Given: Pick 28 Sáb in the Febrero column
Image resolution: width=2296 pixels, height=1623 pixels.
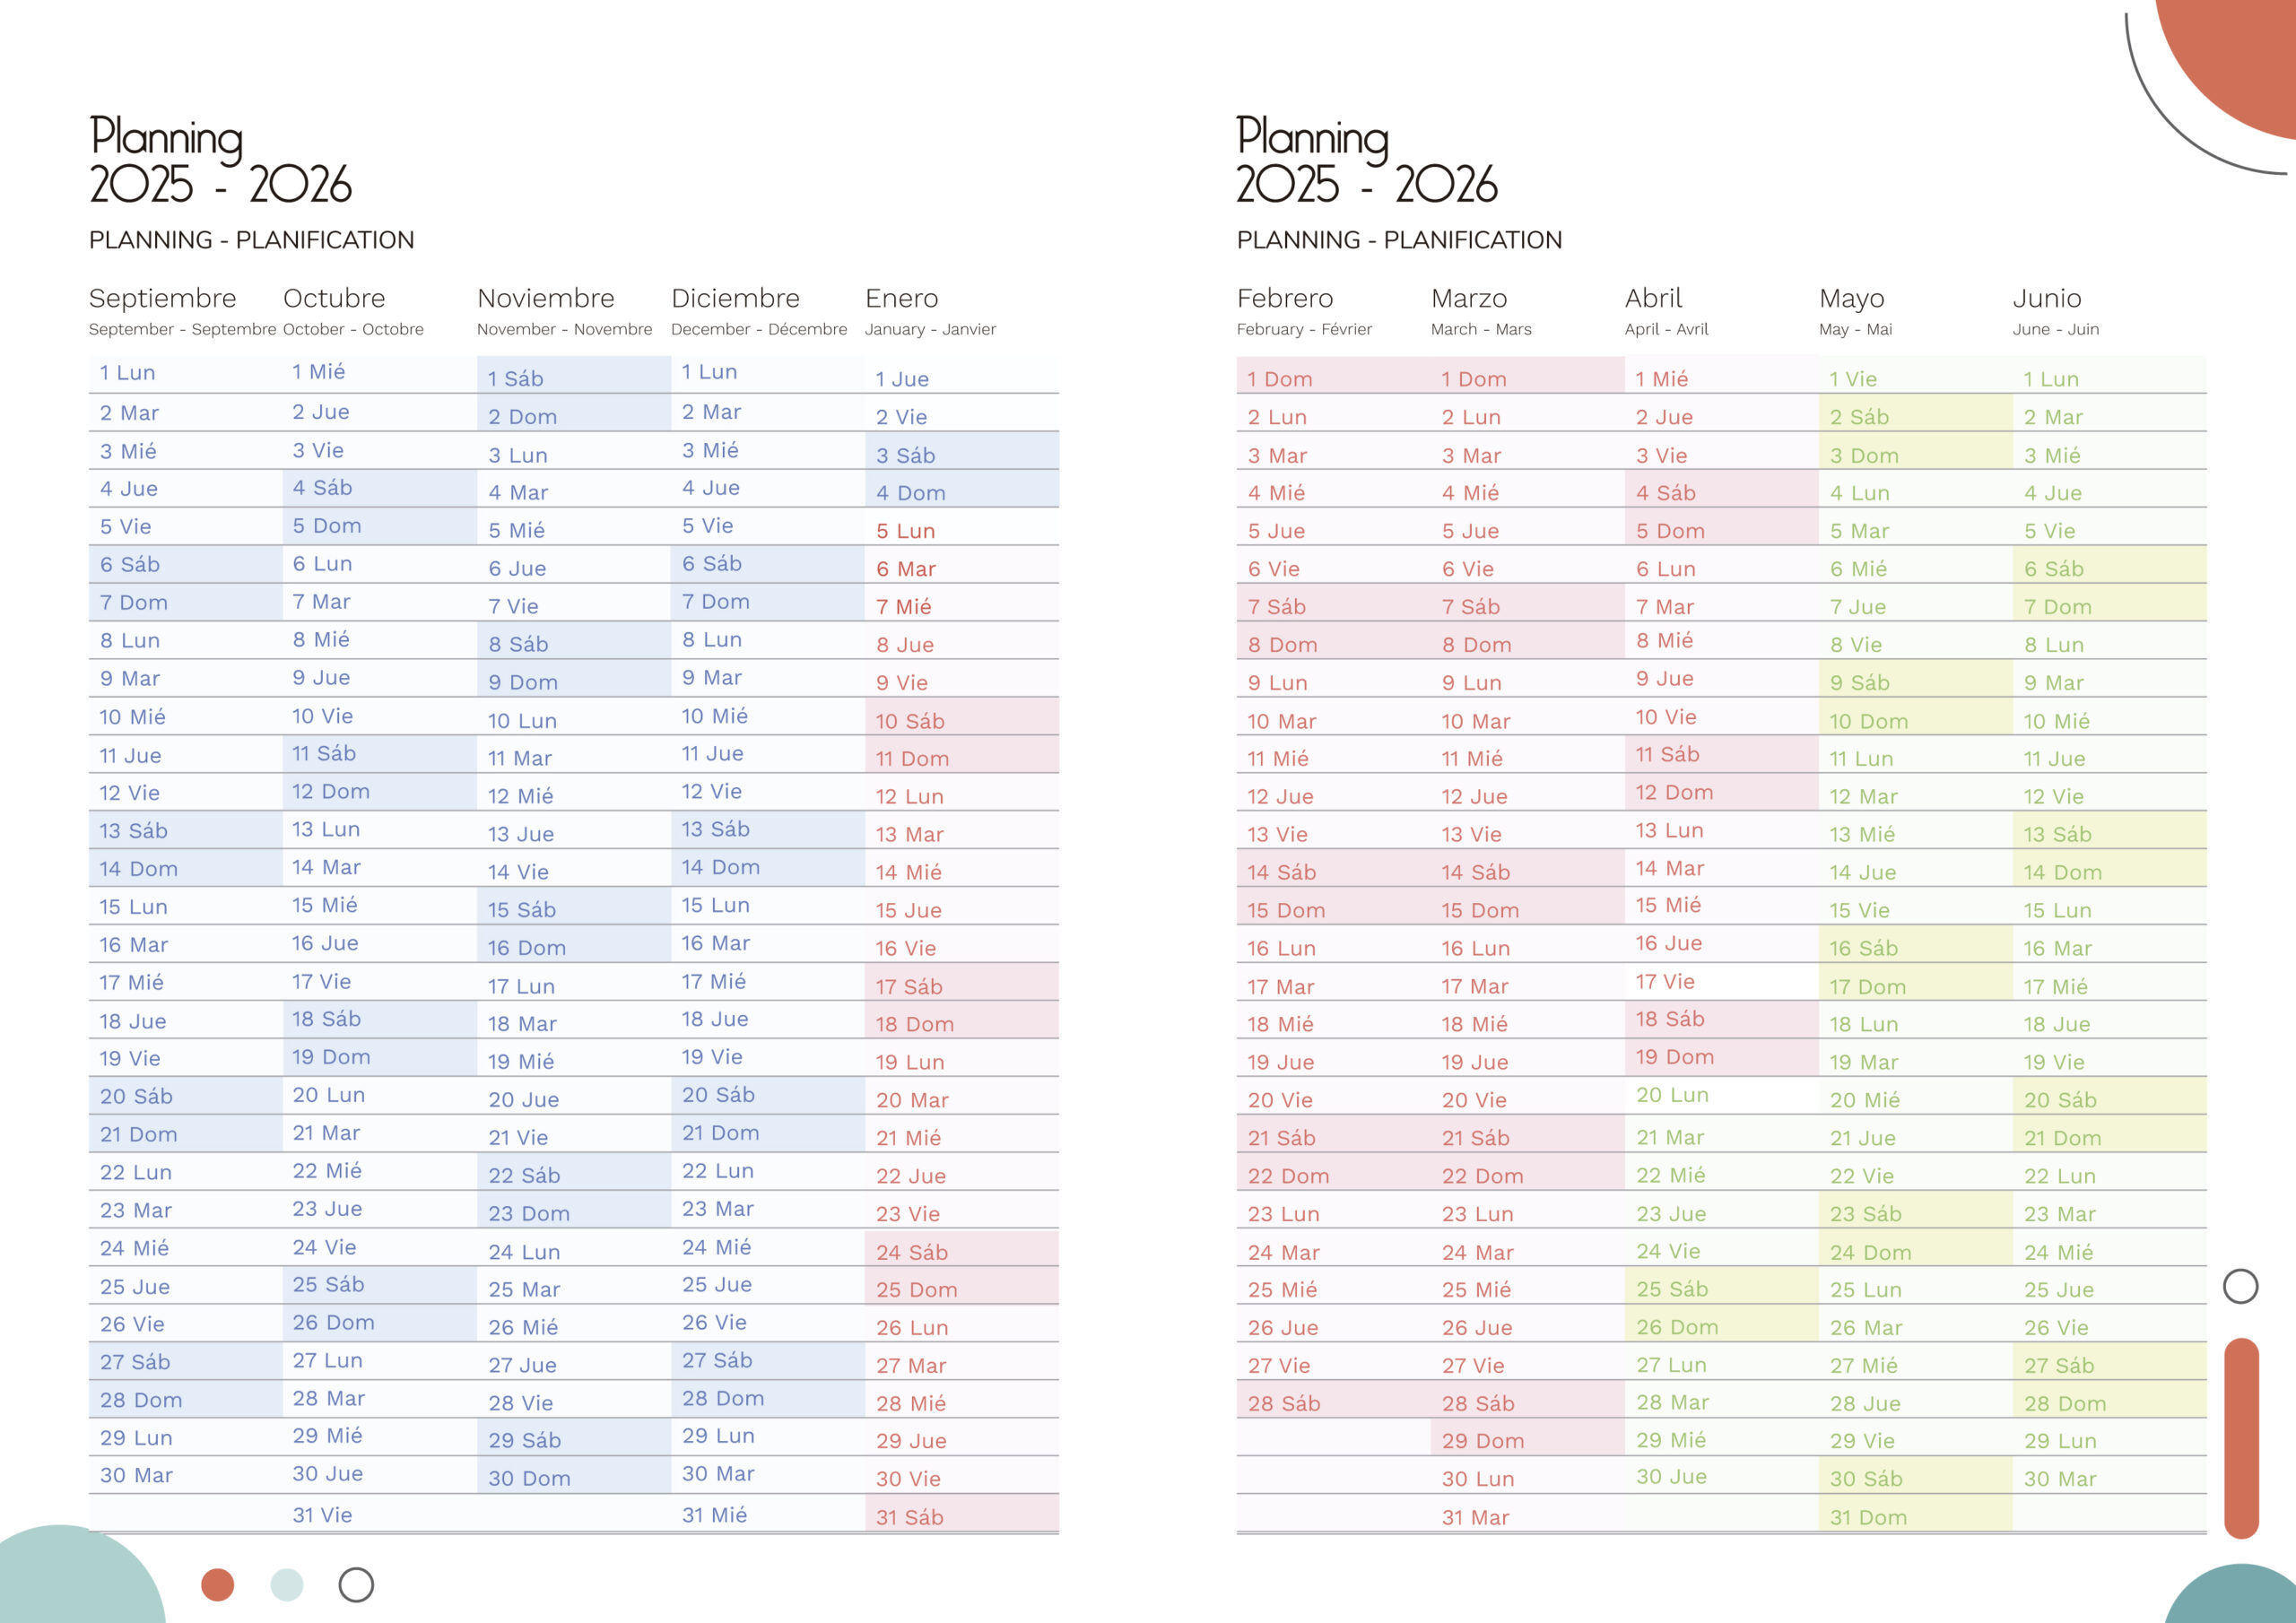Looking at the screenshot, I should point(1284,1403).
